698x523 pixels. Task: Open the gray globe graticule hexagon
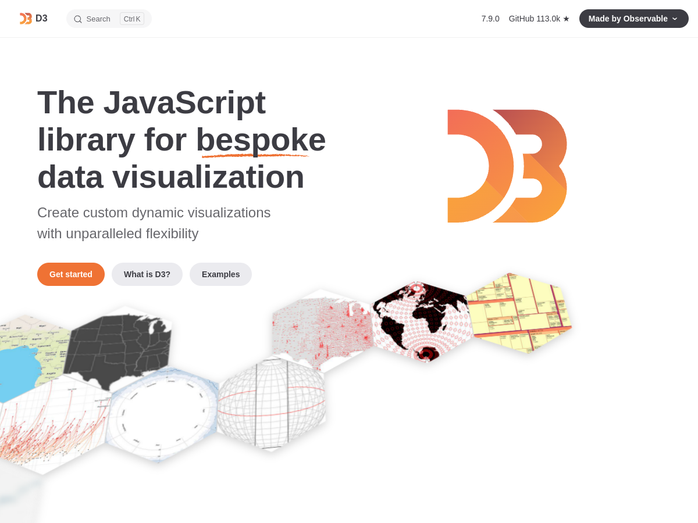272,404
